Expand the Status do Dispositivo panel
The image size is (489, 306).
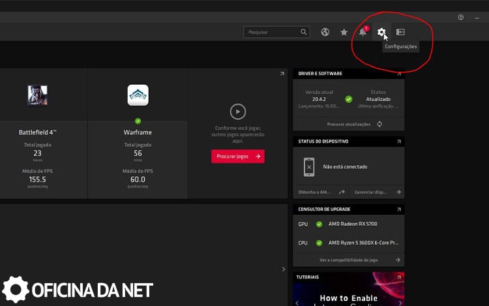click(x=399, y=142)
